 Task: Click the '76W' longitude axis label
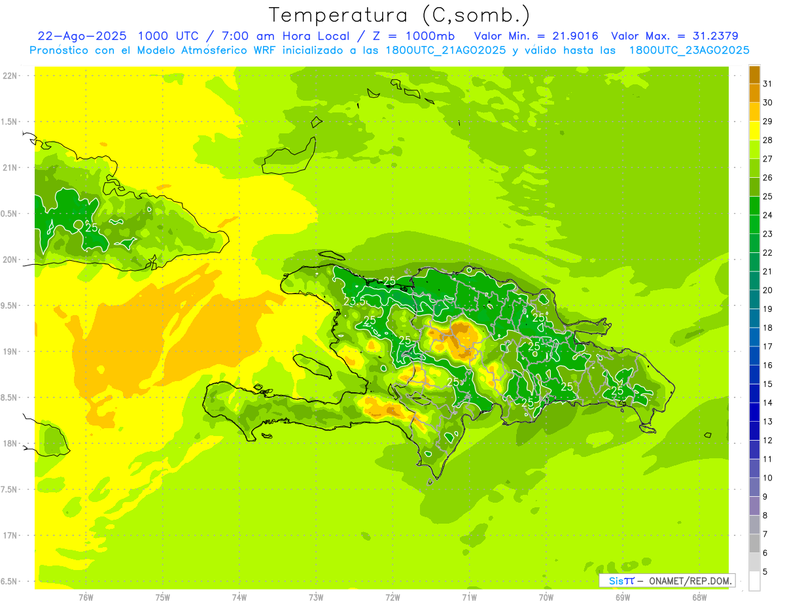coord(86,598)
